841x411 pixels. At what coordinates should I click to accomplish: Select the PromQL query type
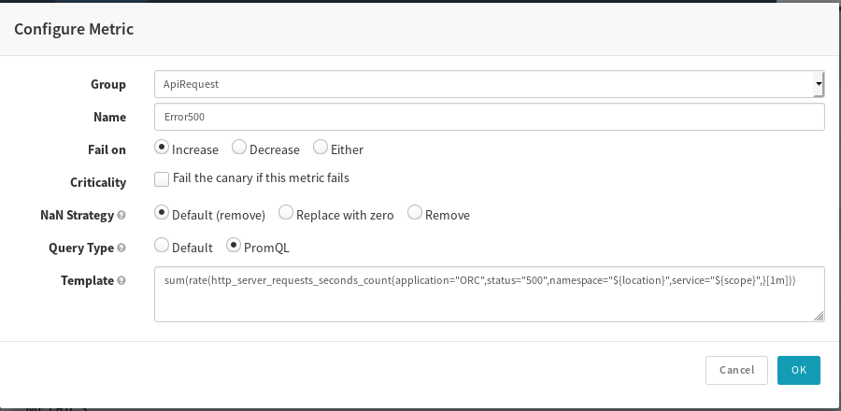[x=234, y=247]
